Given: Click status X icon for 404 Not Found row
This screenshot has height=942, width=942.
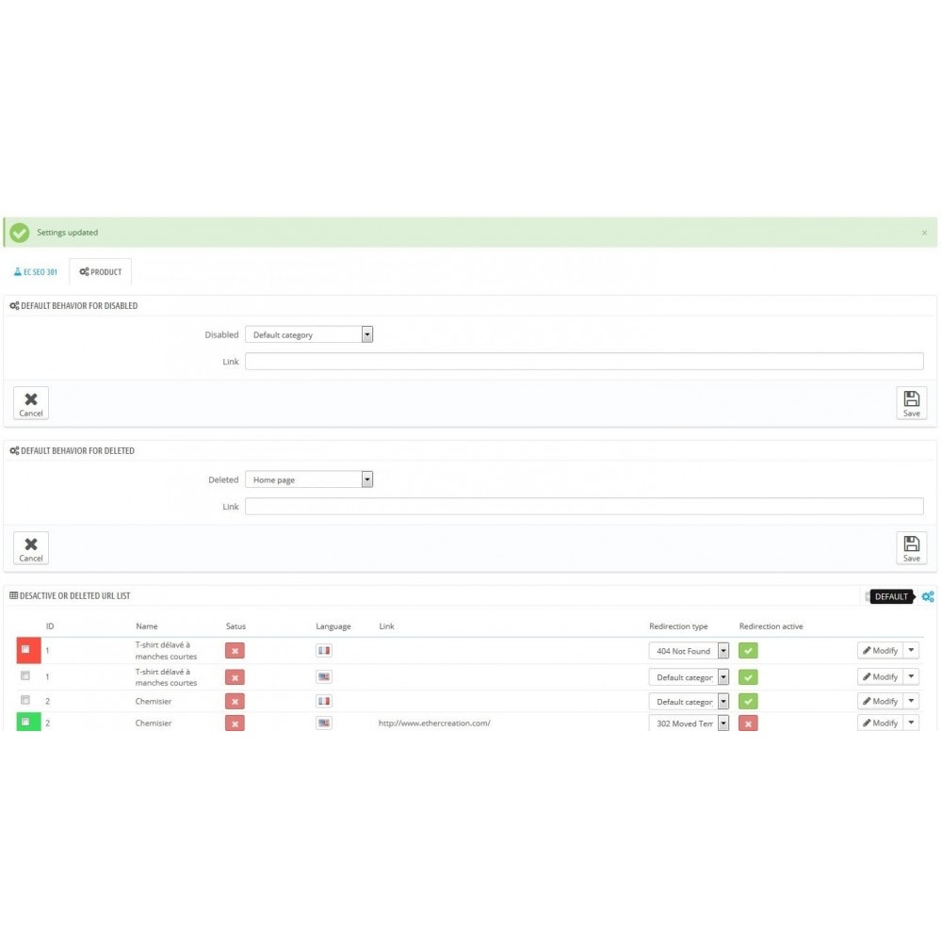Looking at the screenshot, I should [x=235, y=651].
